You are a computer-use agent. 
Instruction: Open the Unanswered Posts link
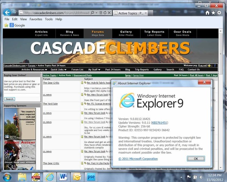(x=82, y=75)
